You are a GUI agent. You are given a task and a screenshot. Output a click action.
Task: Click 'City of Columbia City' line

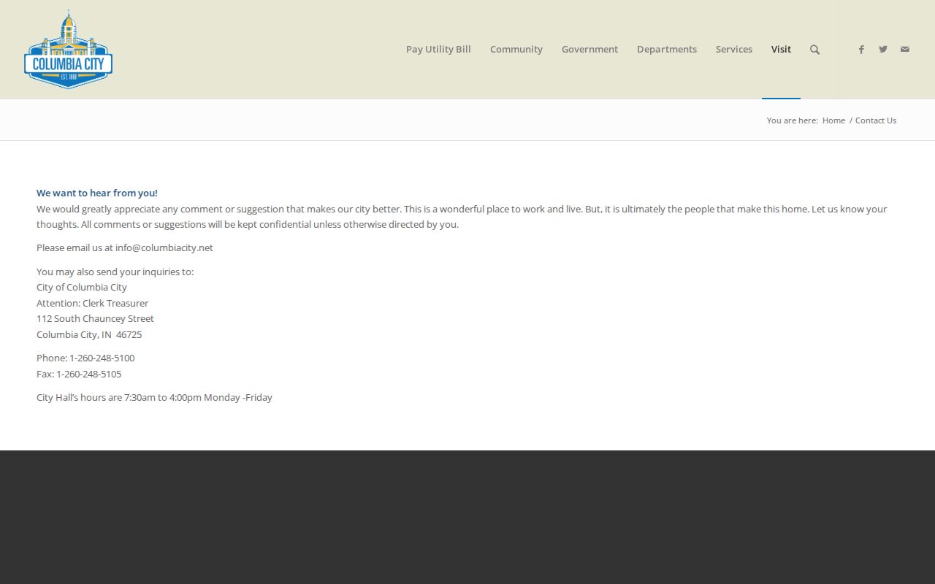point(82,287)
